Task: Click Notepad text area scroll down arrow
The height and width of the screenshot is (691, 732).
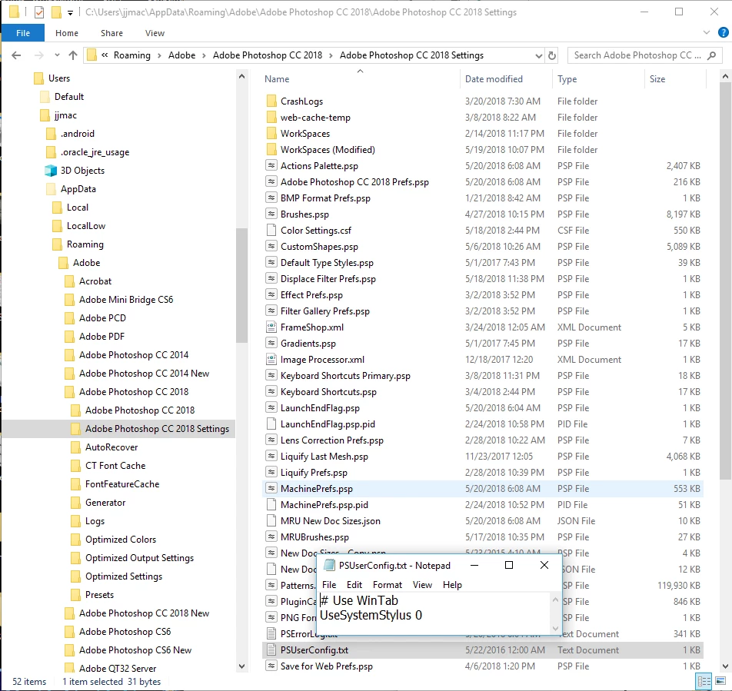Action: (x=555, y=629)
